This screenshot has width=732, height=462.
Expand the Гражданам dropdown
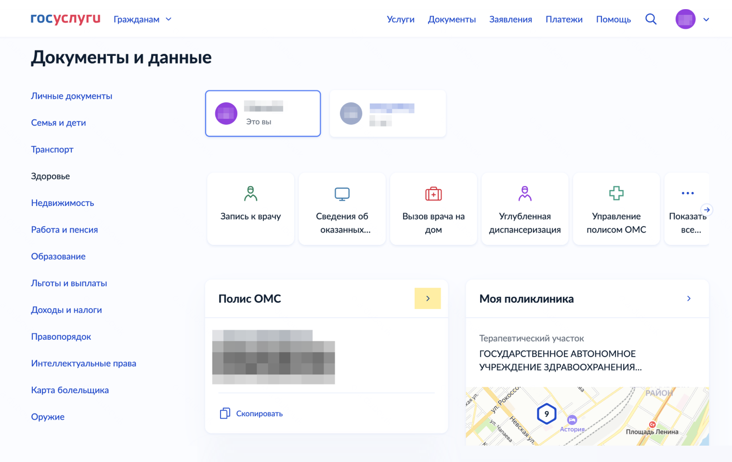pyautogui.click(x=143, y=19)
